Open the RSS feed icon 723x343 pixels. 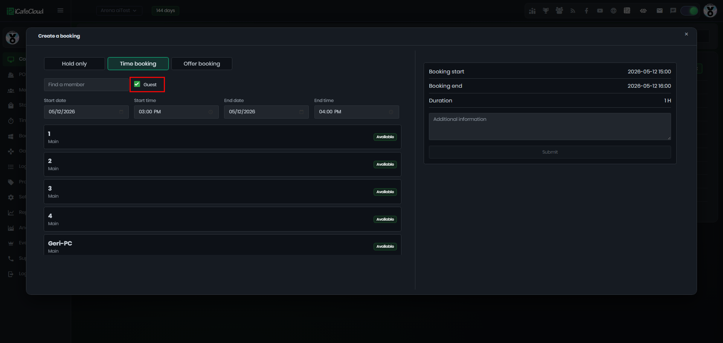[x=573, y=11]
